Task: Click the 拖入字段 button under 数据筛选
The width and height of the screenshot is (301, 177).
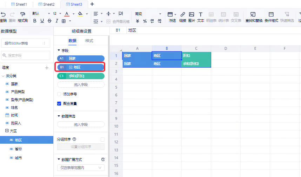Action: tap(81, 124)
